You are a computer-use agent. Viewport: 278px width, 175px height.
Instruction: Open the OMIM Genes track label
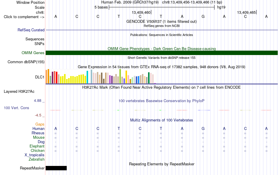point(33,53)
